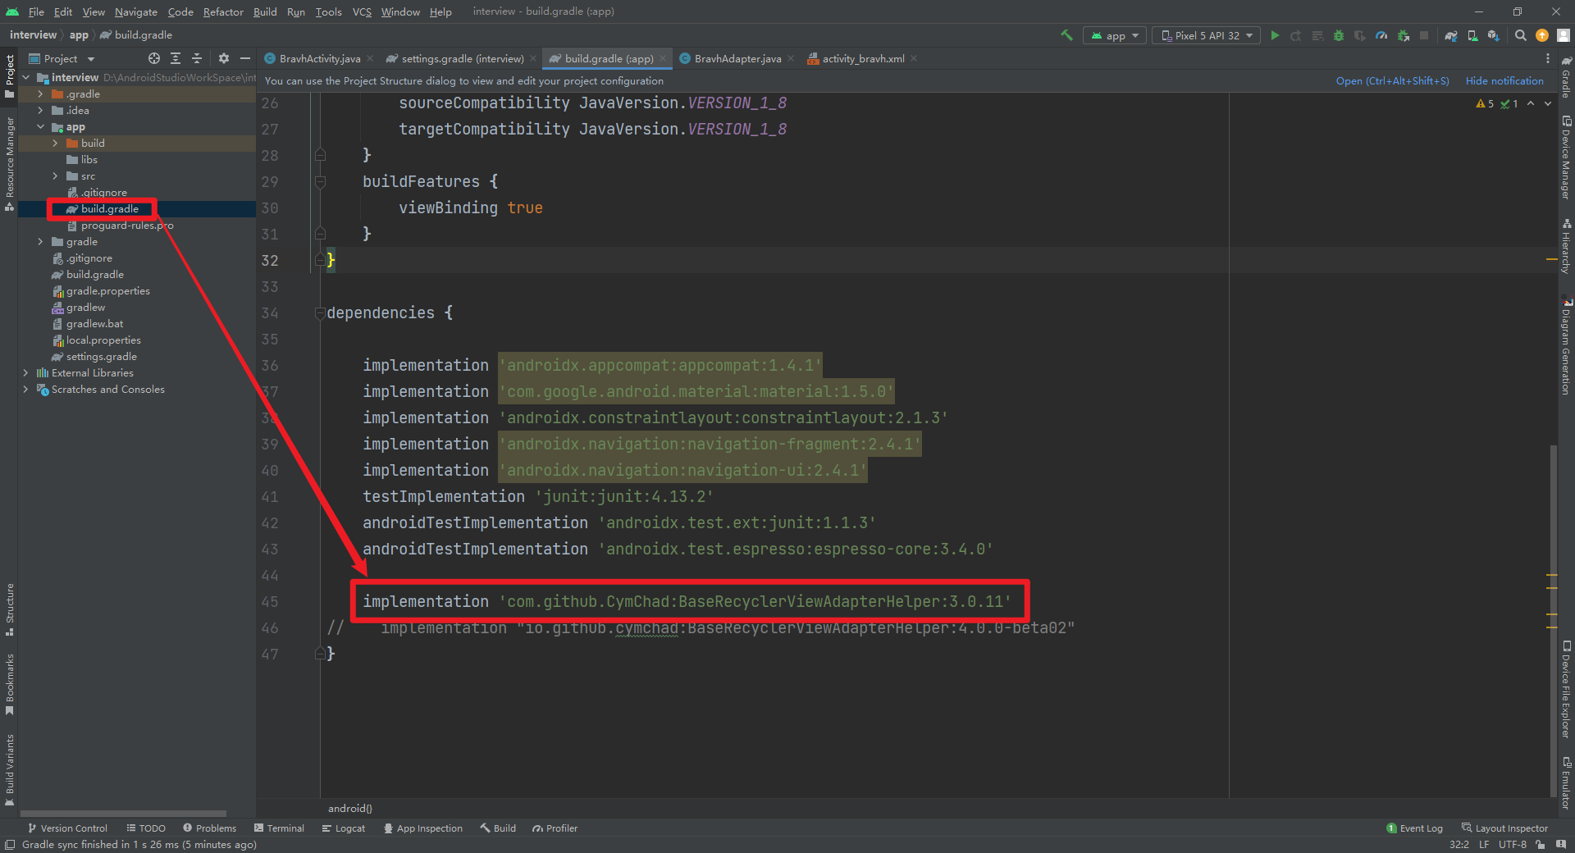Click Select Opened File crosshair icon
1575x853 pixels.
pos(154,58)
